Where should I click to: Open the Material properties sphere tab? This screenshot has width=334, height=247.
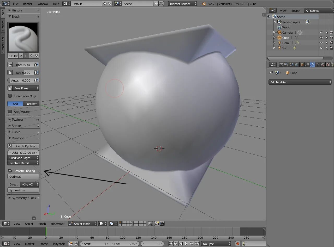pyautogui.click(x=323, y=65)
